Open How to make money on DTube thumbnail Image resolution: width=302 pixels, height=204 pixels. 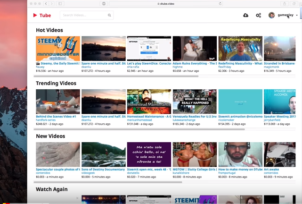click(x=240, y=154)
